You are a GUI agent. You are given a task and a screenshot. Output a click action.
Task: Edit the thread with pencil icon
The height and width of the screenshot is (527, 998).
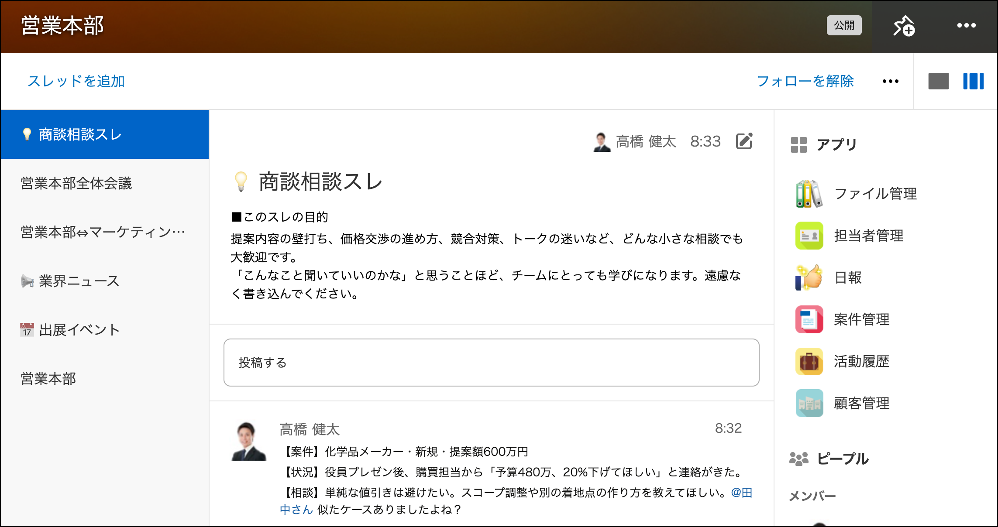click(x=744, y=141)
